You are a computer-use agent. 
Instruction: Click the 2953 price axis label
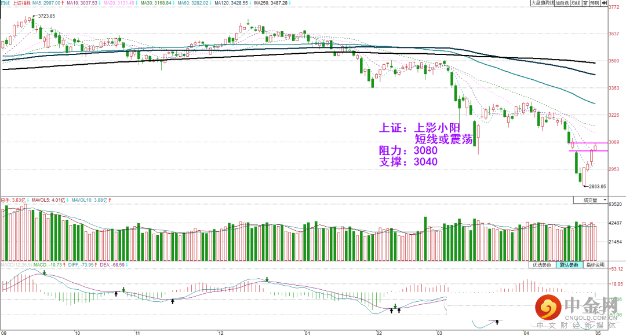[x=614, y=169]
